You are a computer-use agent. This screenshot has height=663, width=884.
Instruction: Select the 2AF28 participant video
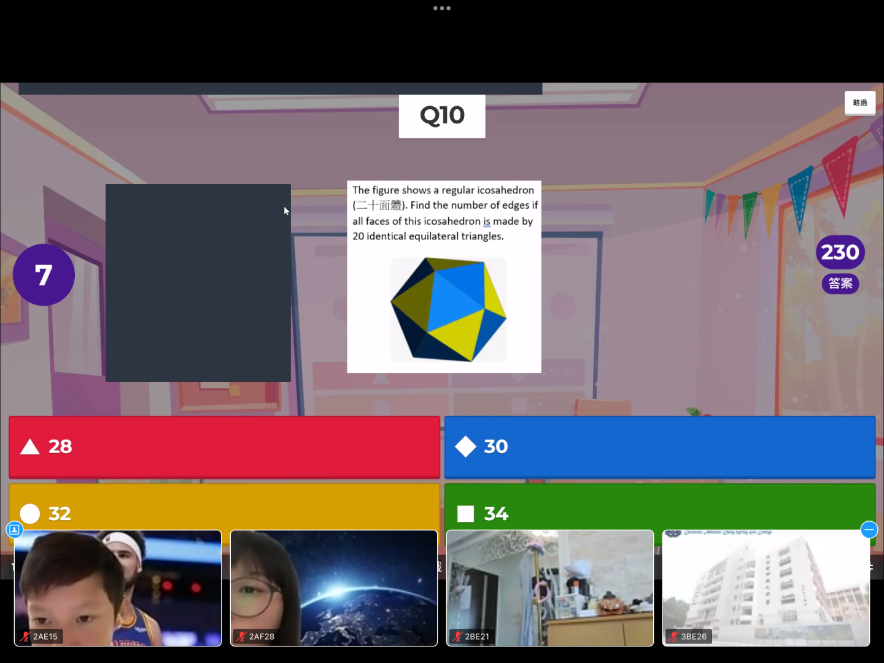(x=334, y=587)
